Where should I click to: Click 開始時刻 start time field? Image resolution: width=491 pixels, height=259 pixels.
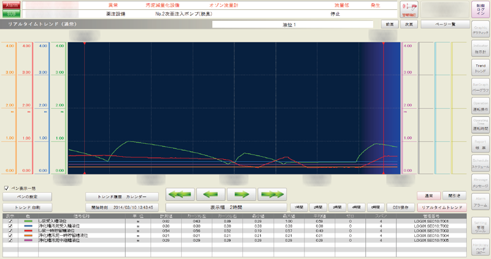pyautogui.click(x=122, y=208)
